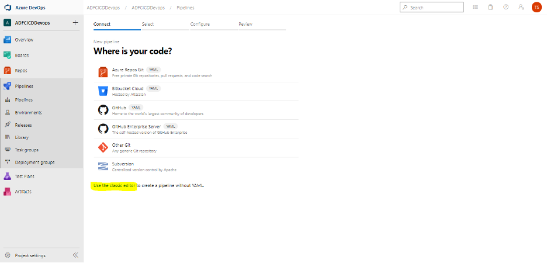Open the Test Plans flask icon
The width and height of the screenshot is (547, 263).
coord(8,176)
